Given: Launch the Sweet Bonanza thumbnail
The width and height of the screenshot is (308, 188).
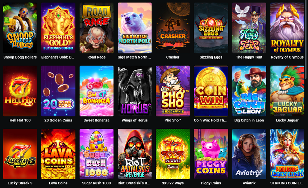Looking at the screenshot, I should (96, 91).
